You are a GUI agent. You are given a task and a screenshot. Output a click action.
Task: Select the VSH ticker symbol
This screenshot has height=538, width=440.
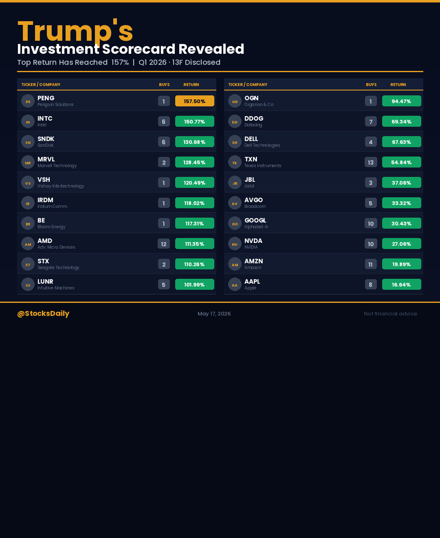pos(43,180)
